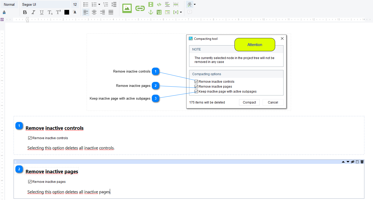
Task: Open the black font color swatch
Action: 67,12
